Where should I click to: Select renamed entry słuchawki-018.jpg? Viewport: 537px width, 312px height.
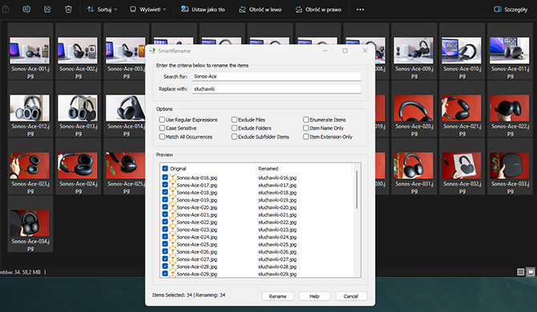pyautogui.click(x=277, y=192)
